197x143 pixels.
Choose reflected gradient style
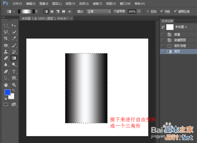click(x=63, y=11)
